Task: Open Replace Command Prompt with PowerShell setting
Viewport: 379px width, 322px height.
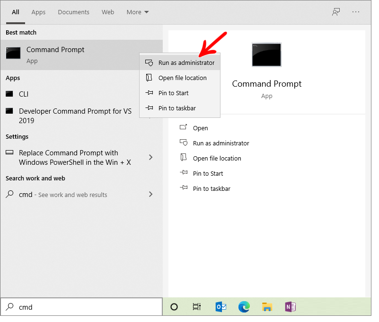Action: coord(75,158)
